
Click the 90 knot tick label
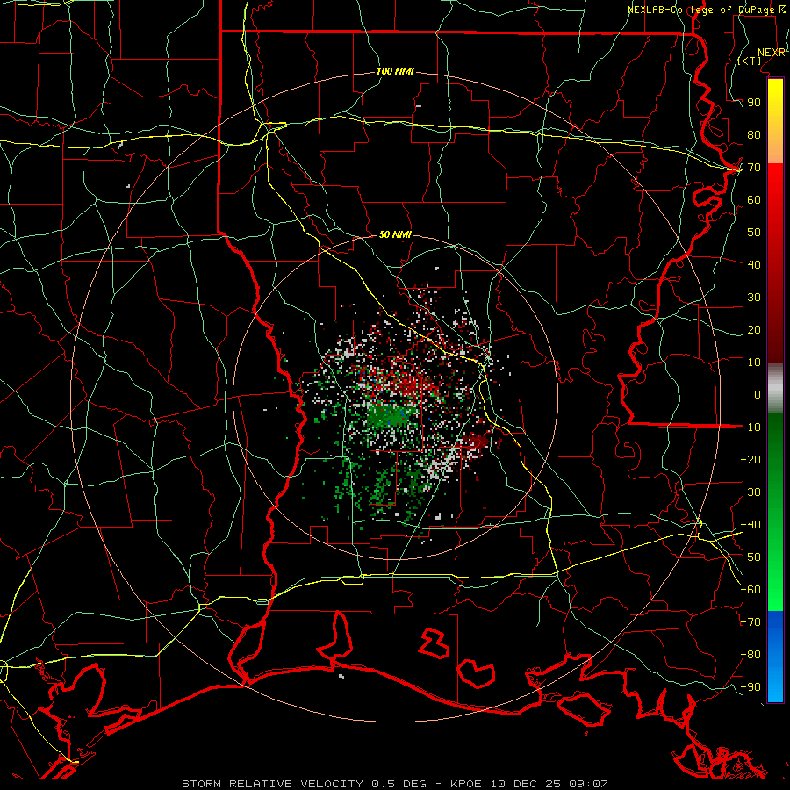click(x=754, y=103)
